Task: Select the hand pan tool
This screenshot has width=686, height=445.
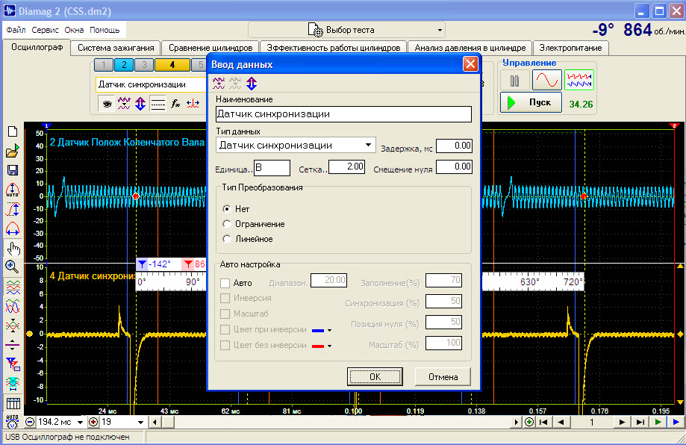Action: point(13,248)
